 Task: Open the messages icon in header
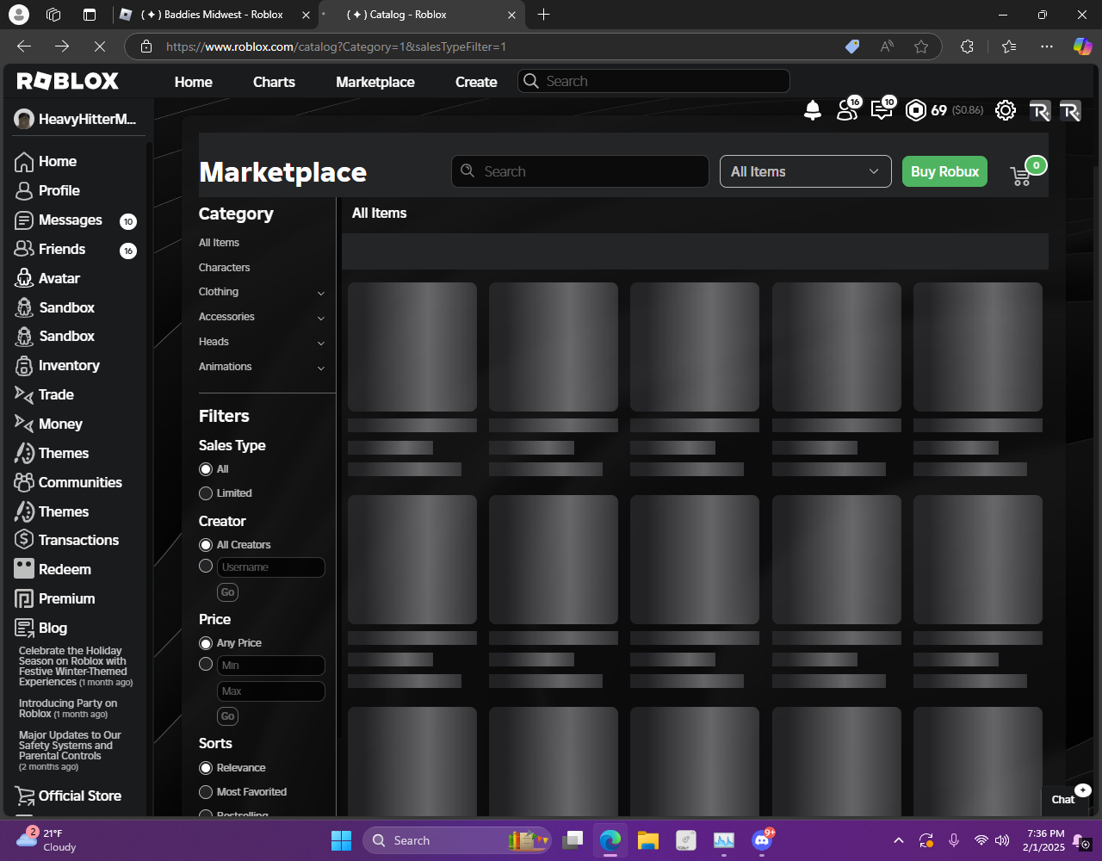[x=882, y=109]
